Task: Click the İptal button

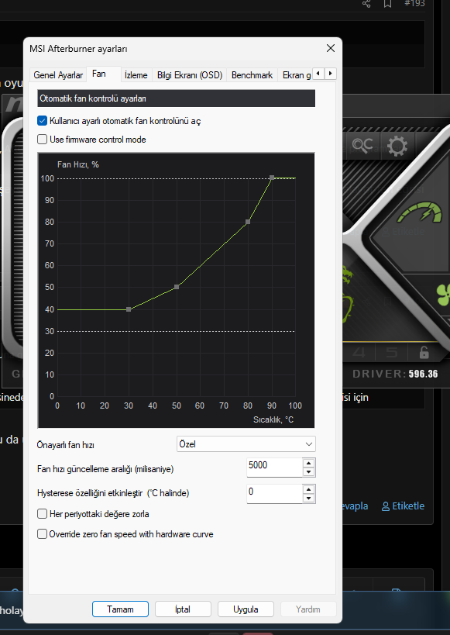Action: point(183,609)
